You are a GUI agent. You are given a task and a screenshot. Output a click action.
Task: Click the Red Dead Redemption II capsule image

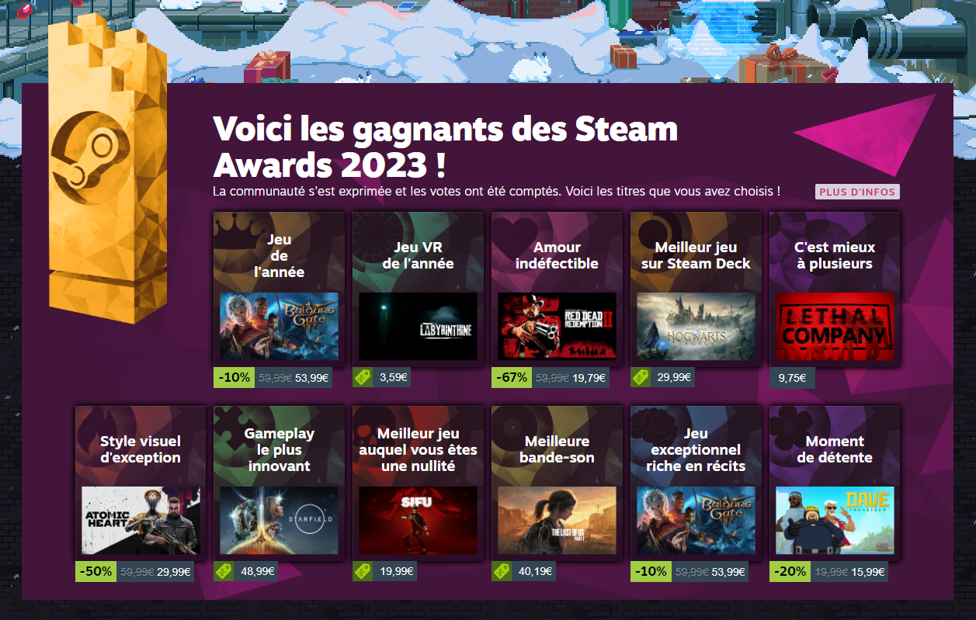(557, 326)
